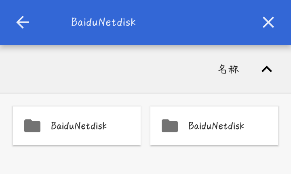This screenshot has width=291, height=174.
Task: Click blue header space between title and X
Action: click(x=198, y=22)
